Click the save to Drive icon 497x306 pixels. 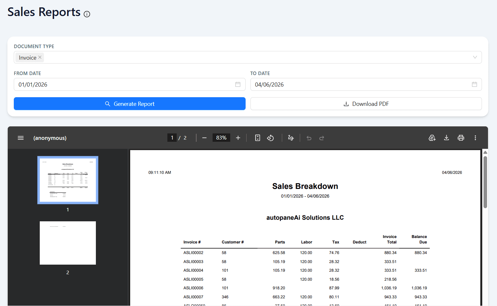(432, 138)
